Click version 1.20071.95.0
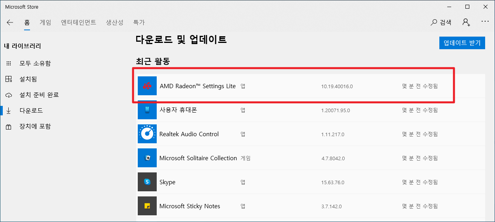Screen dimensions: 495x222 pyautogui.click(x=336, y=110)
